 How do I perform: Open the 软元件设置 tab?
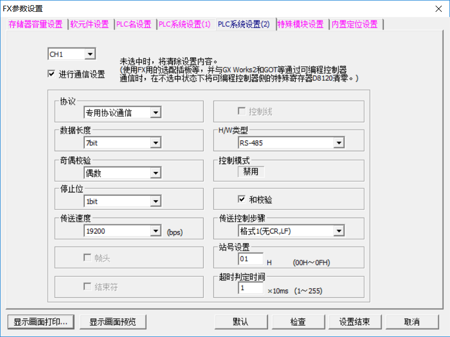tap(89, 24)
